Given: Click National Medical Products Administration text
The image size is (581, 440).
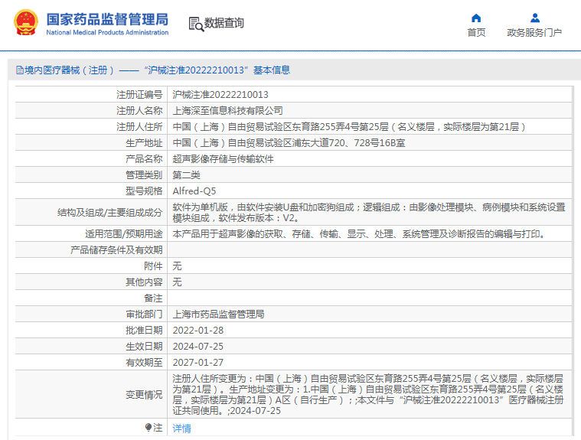Looking at the screenshot, I should (x=107, y=33).
